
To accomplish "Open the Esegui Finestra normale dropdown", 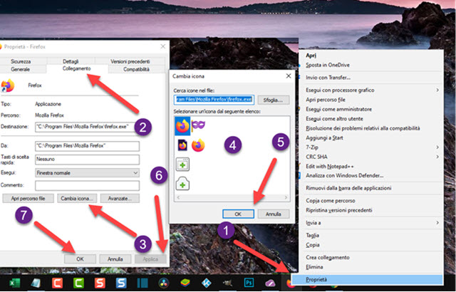I will [x=87, y=172].
